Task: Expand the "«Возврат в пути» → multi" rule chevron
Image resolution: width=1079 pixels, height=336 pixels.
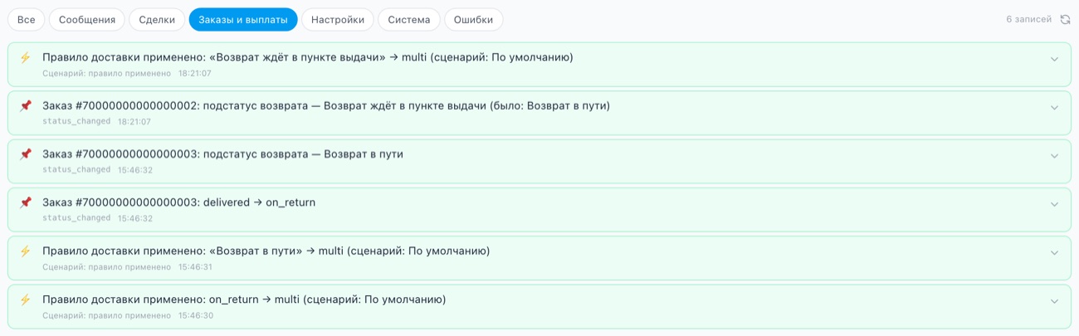Action: 1055,253
